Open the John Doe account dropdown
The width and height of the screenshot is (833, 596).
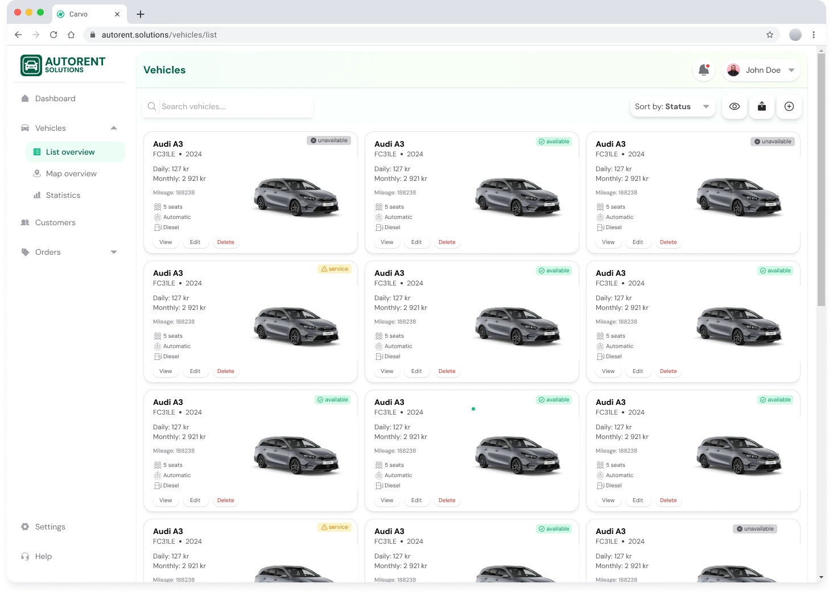click(791, 70)
